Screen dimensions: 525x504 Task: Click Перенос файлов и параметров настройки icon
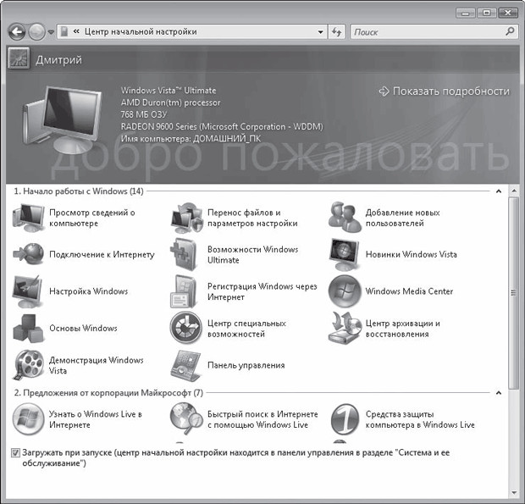pyautogui.click(x=185, y=218)
